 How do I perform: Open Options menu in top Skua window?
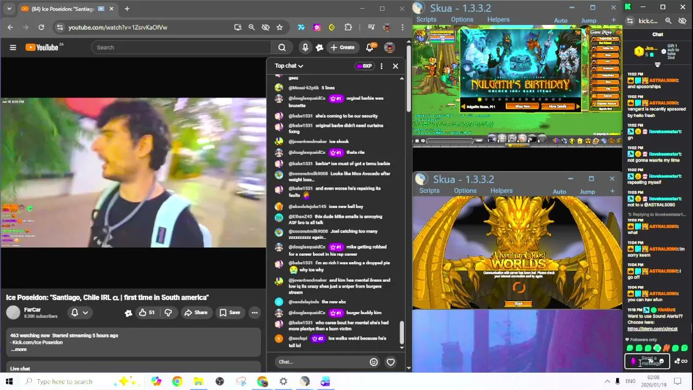coord(462,19)
